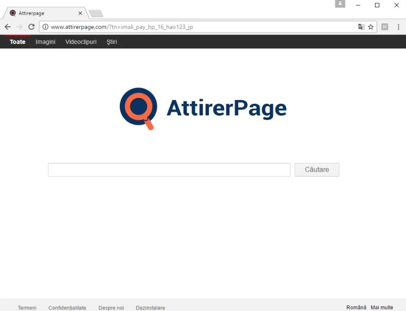This screenshot has height=311, width=406.
Task: Click the Căutare search button
Action: click(x=317, y=170)
